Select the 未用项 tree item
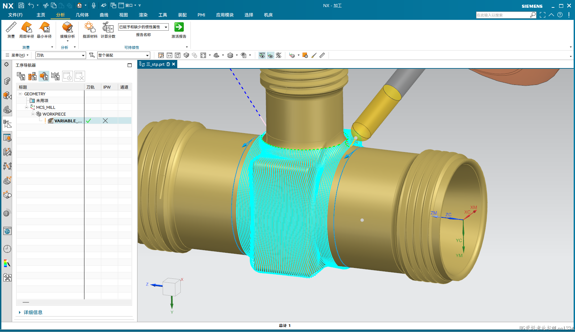575x332 pixels. click(x=42, y=101)
